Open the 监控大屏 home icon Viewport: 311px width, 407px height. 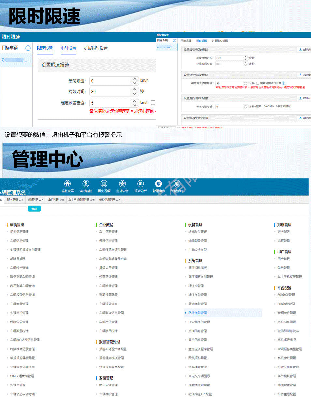click(x=67, y=184)
